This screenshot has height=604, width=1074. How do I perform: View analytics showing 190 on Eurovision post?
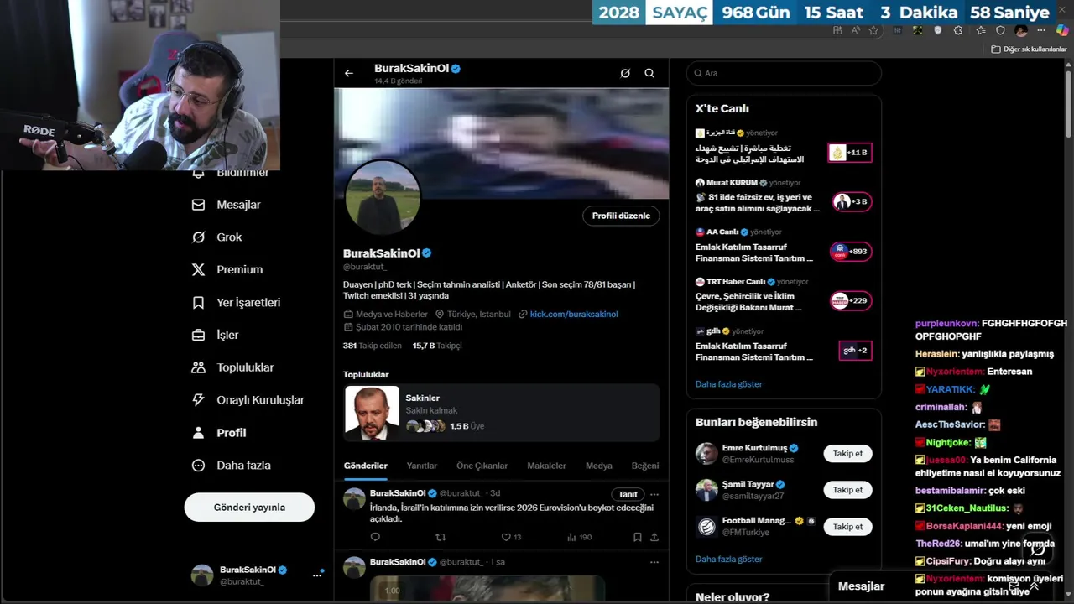(579, 537)
